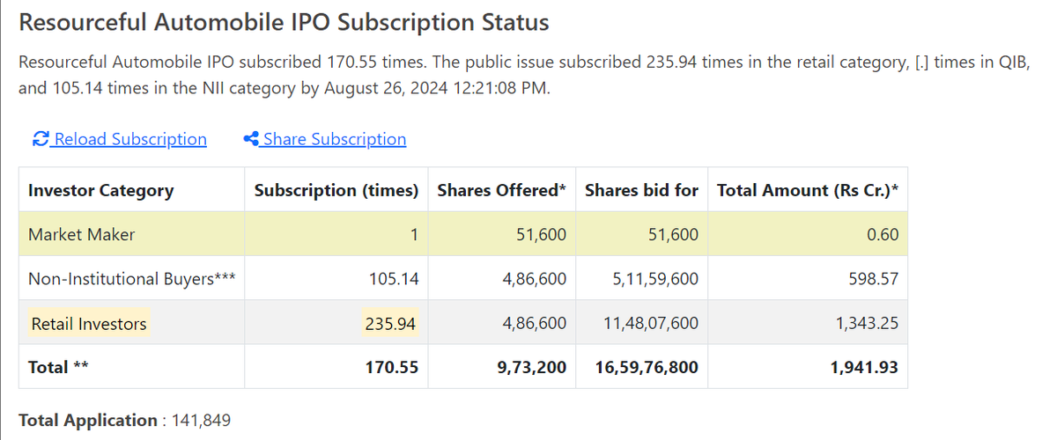Select the 'Shares bid for' column header
The height and width of the screenshot is (440, 1057).
[641, 190]
